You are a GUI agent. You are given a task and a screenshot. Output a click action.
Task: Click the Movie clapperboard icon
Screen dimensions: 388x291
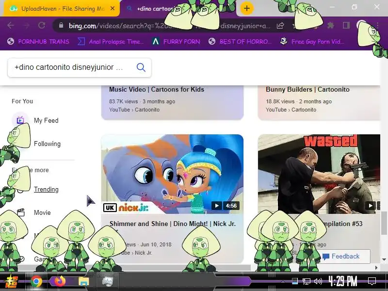click(21, 212)
